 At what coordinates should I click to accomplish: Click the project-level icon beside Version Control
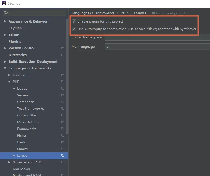tap(63, 48)
